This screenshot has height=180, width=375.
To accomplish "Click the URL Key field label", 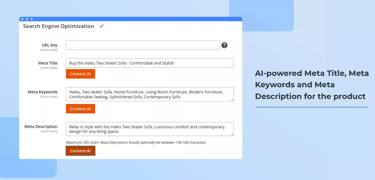I will [49, 45].
